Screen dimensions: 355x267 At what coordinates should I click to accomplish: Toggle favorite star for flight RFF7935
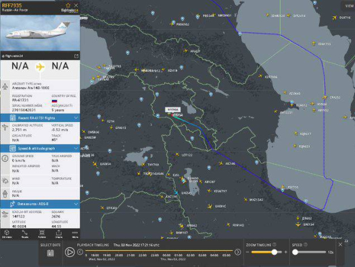pyautogui.click(x=68, y=5)
